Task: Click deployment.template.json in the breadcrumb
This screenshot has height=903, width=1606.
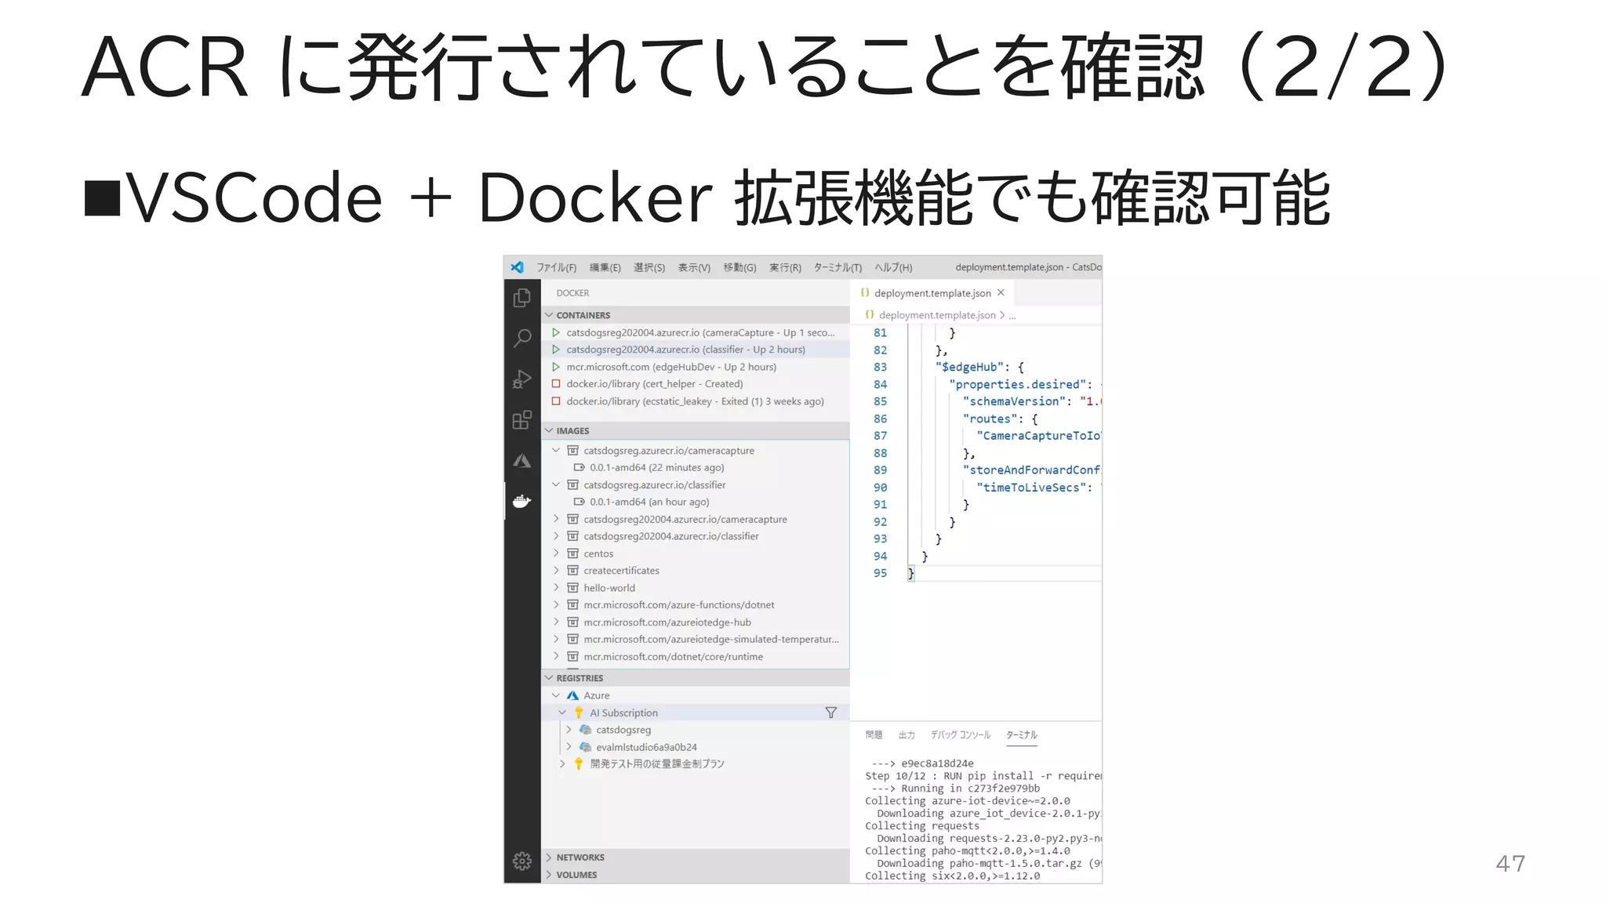Action: [937, 315]
